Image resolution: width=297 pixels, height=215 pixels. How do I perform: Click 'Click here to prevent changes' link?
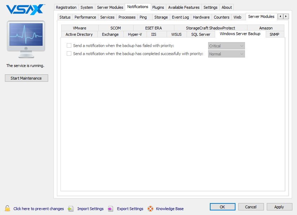click(x=38, y=209)
